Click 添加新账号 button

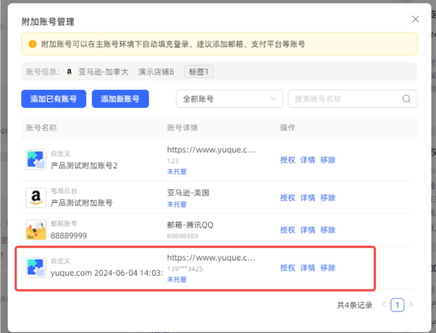click(120, 99)
